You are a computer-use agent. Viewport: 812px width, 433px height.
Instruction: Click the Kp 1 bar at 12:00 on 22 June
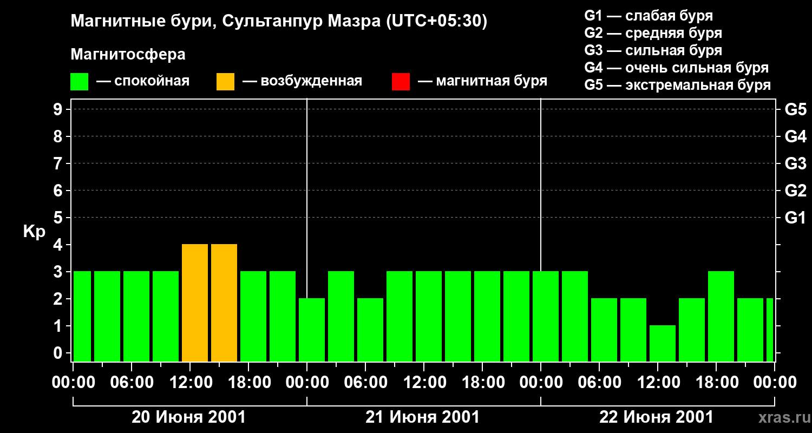pyautogui.click(x=663, y=343)
